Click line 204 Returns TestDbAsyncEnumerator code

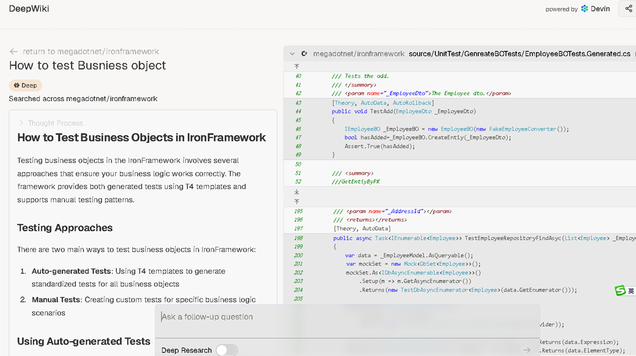[468, 290]
